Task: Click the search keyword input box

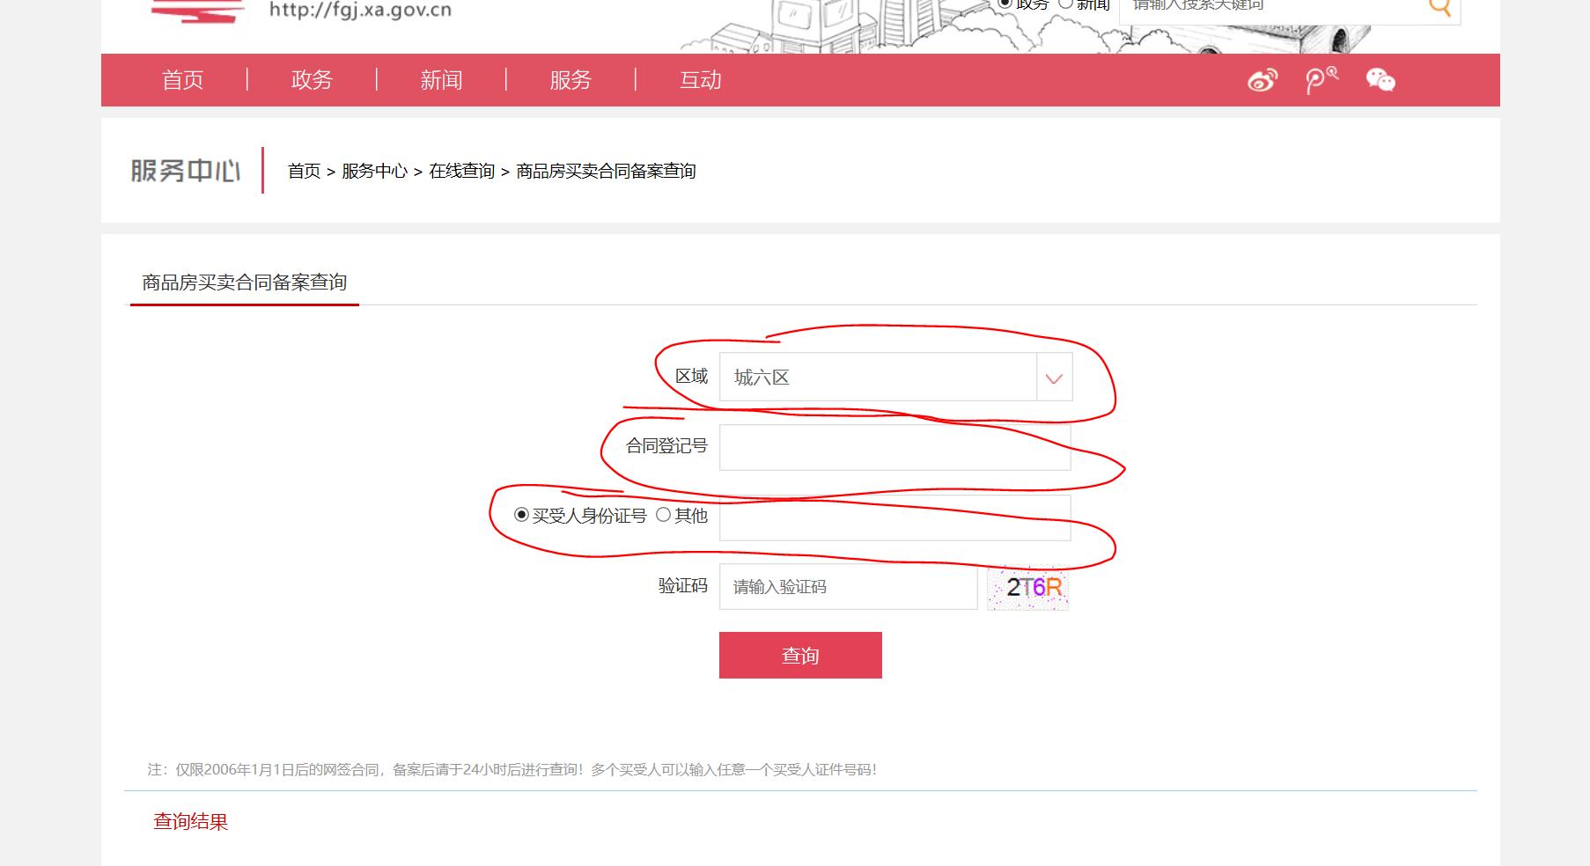Action: point(1259,7)
